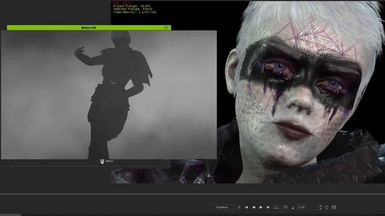This screenshot has width=385, height=216.
Task: Click the silhouette video preview
Action: point(109,95)
